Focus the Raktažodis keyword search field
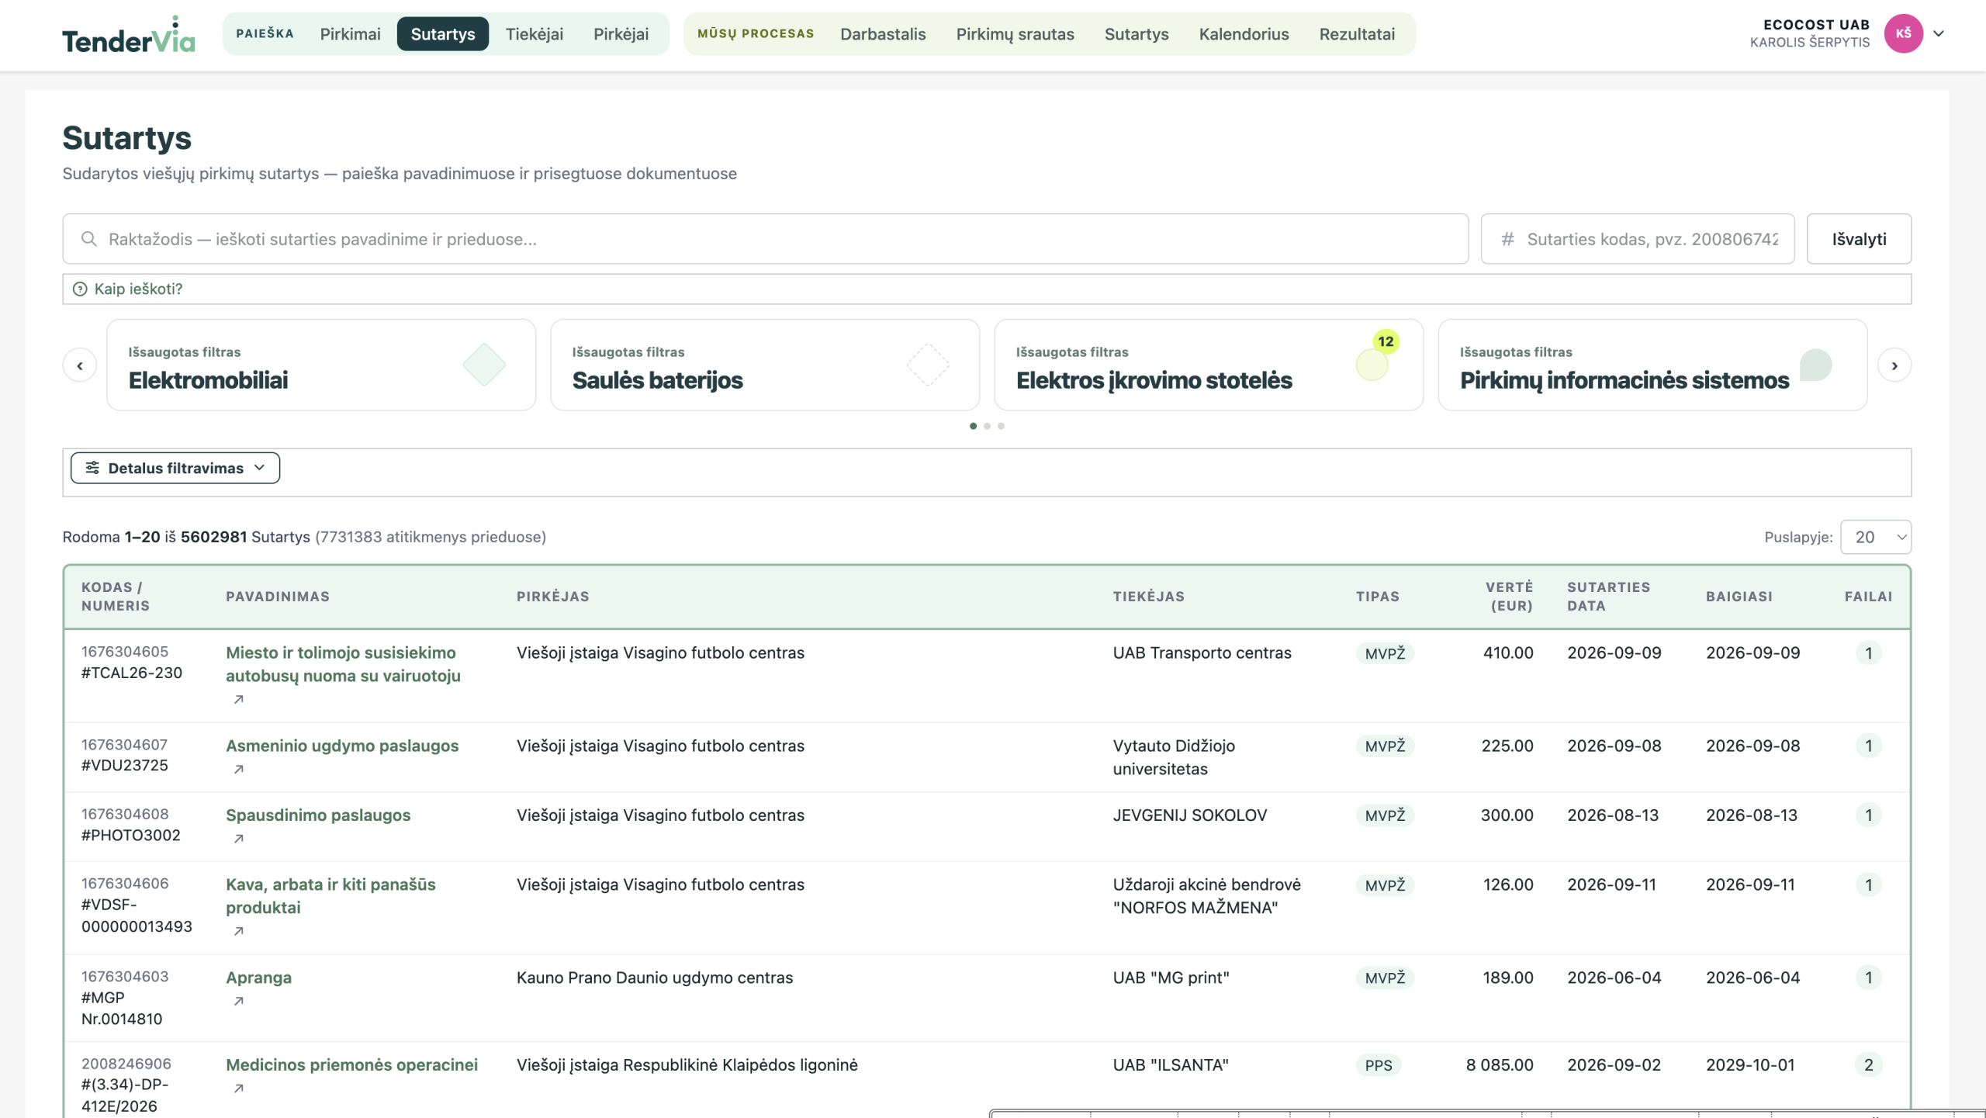The width and height of the screenshot is (1986, 1118). [766, 239]
